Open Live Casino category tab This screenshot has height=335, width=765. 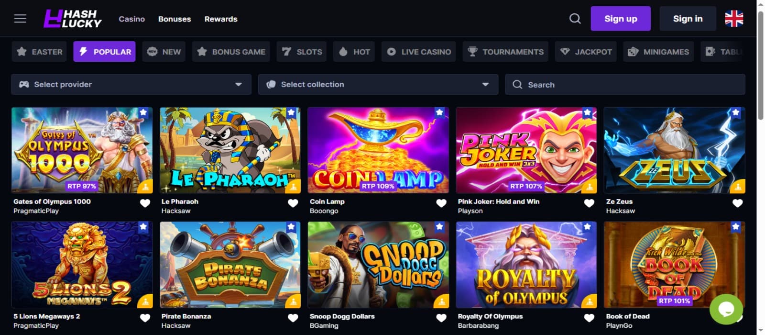click(x=418, y=52)
